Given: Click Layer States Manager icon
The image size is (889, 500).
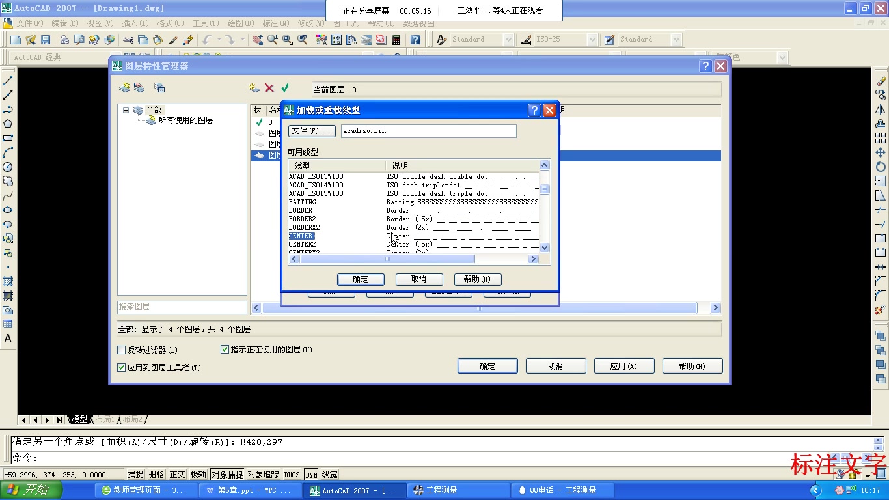Looking at the screenshot, I should point(159,87).
